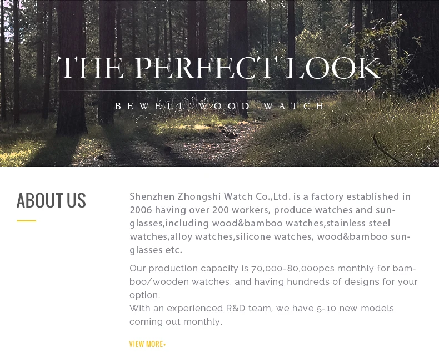Click the 'coming out monthly' text
Screen dimensions: 439x363
pos(176,321)
